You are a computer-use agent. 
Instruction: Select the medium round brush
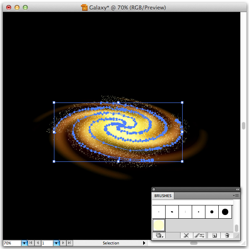212,212
